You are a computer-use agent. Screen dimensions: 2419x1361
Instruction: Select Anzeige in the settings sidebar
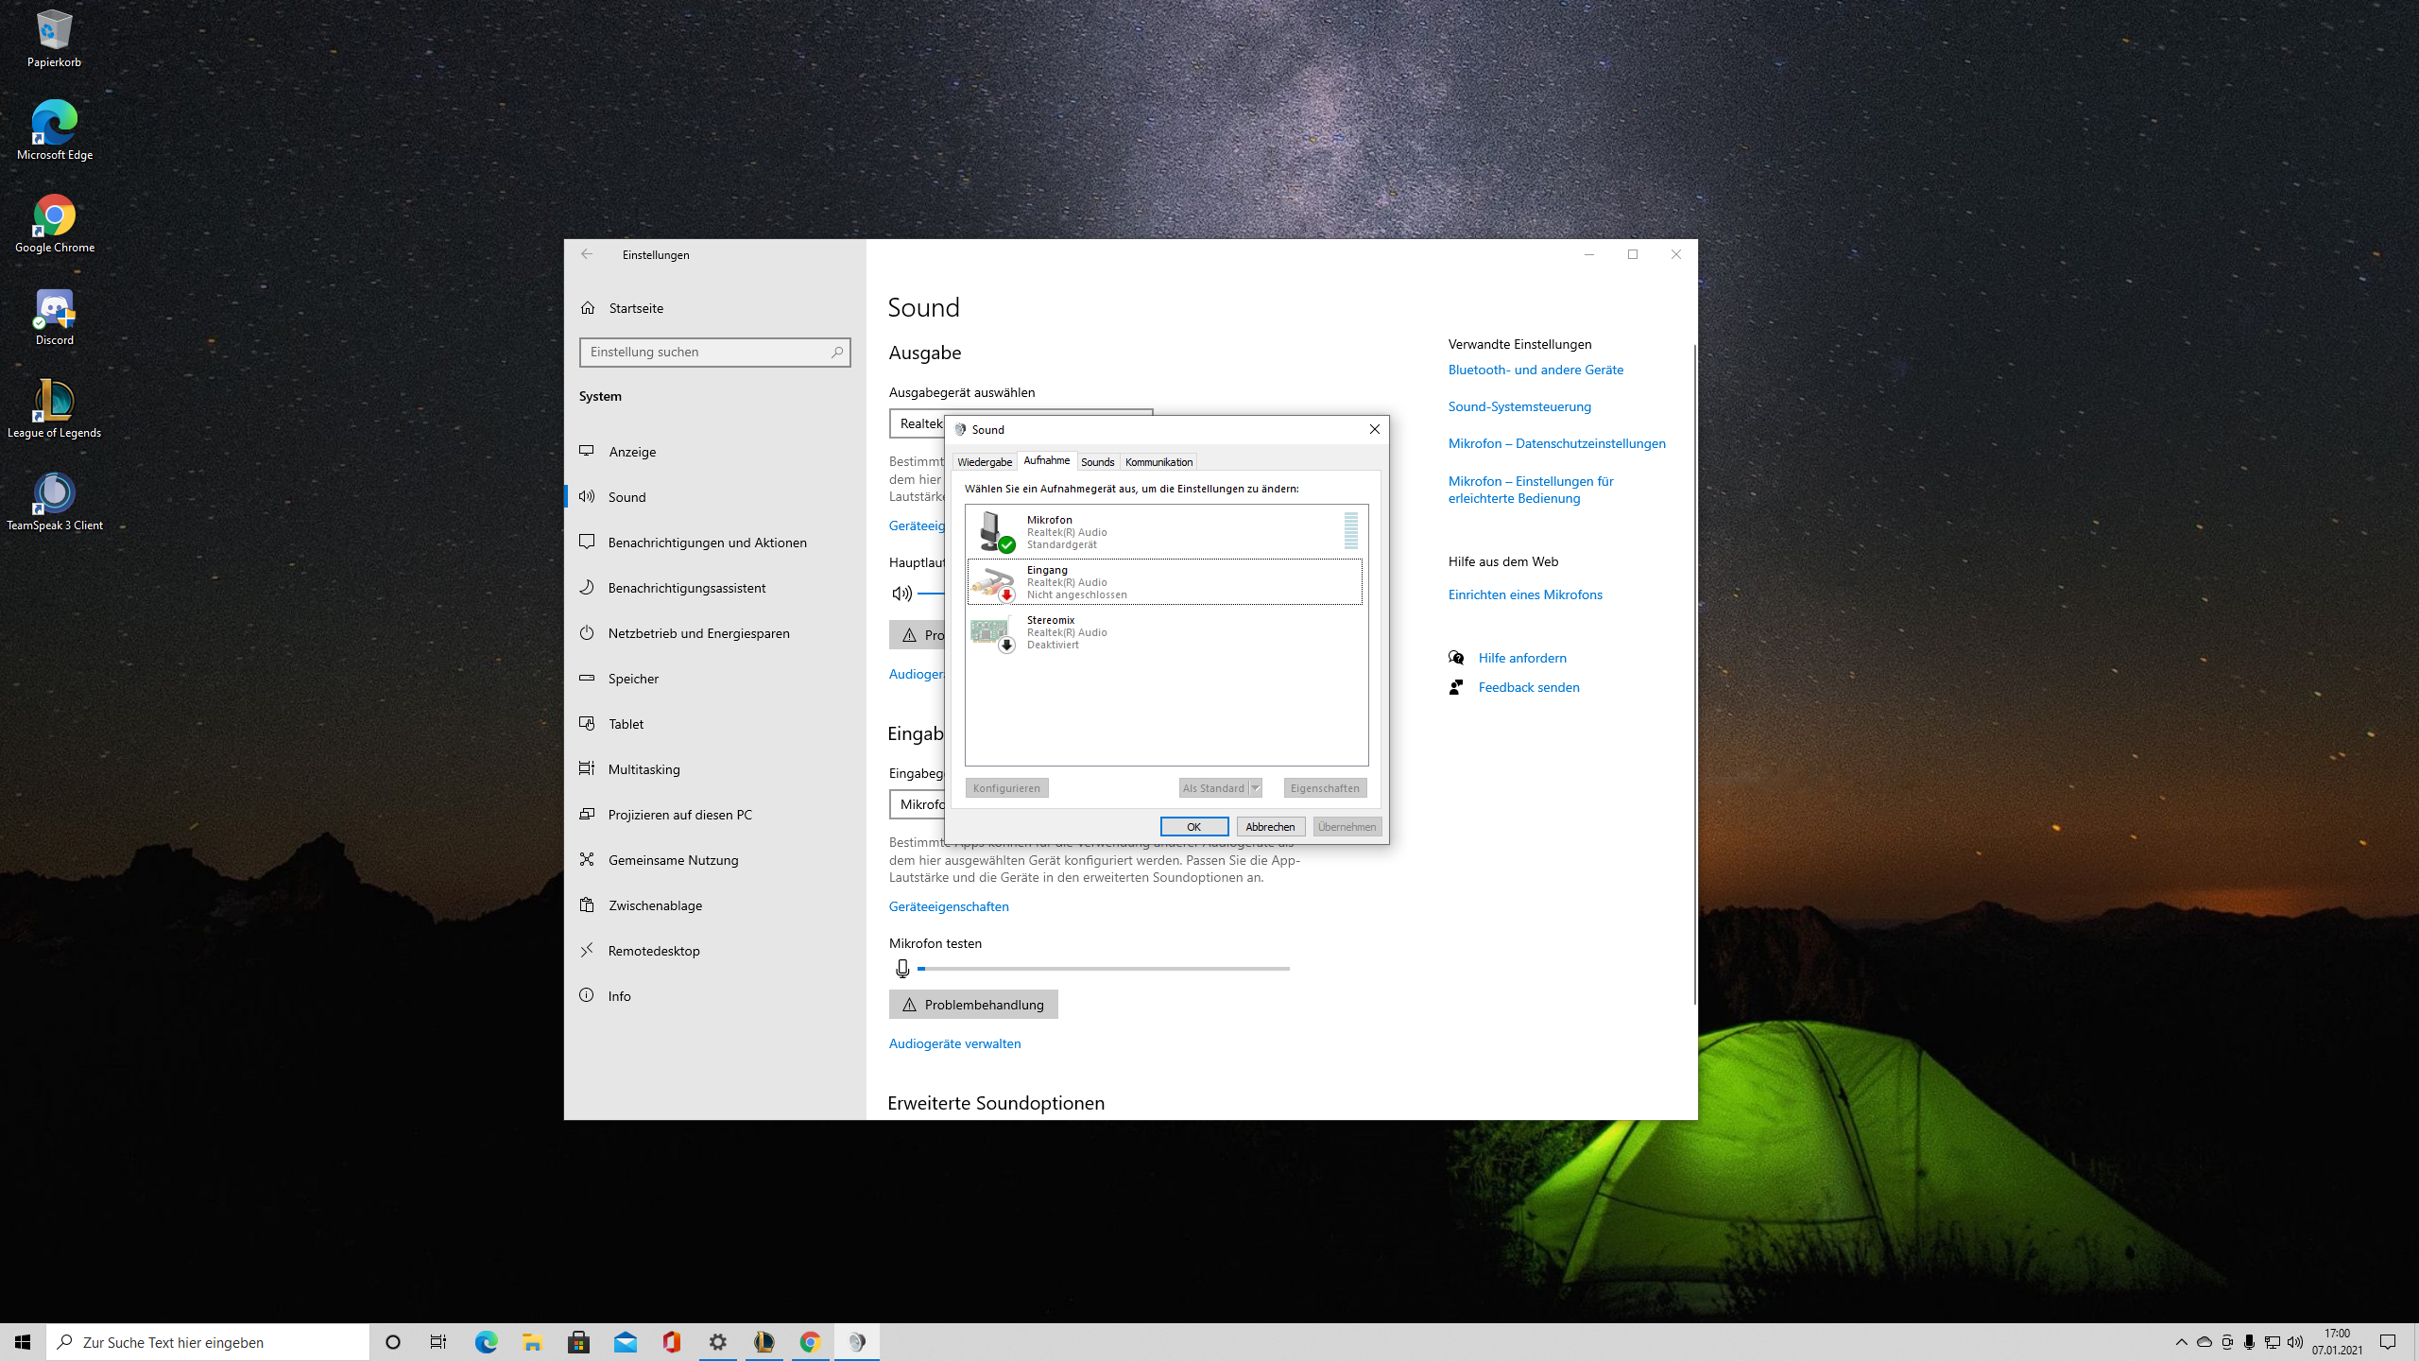click(x=633, y=451)
